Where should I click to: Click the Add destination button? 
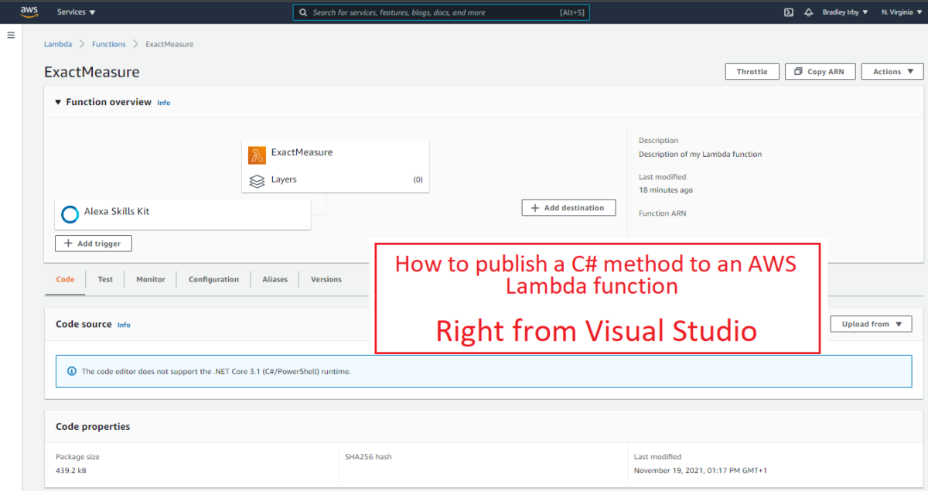click(x=568, y=207)
